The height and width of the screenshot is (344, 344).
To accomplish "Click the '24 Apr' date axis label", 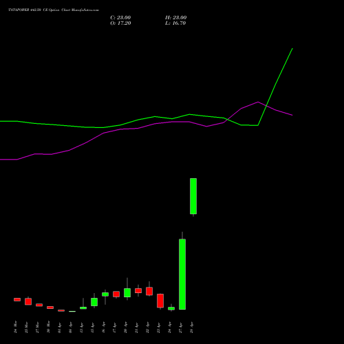I will click(169, 327).
